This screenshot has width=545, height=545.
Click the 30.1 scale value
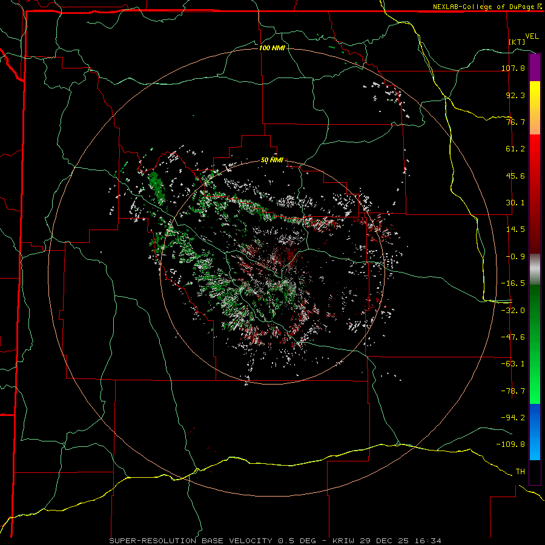pos(515,203)
